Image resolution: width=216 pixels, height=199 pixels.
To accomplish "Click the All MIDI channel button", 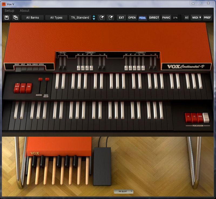I will [x=187, y=18].
